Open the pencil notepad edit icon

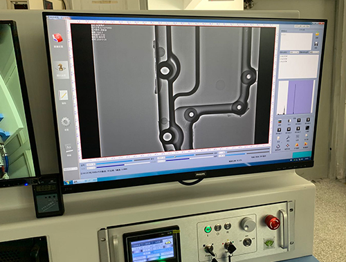point(63,95)
